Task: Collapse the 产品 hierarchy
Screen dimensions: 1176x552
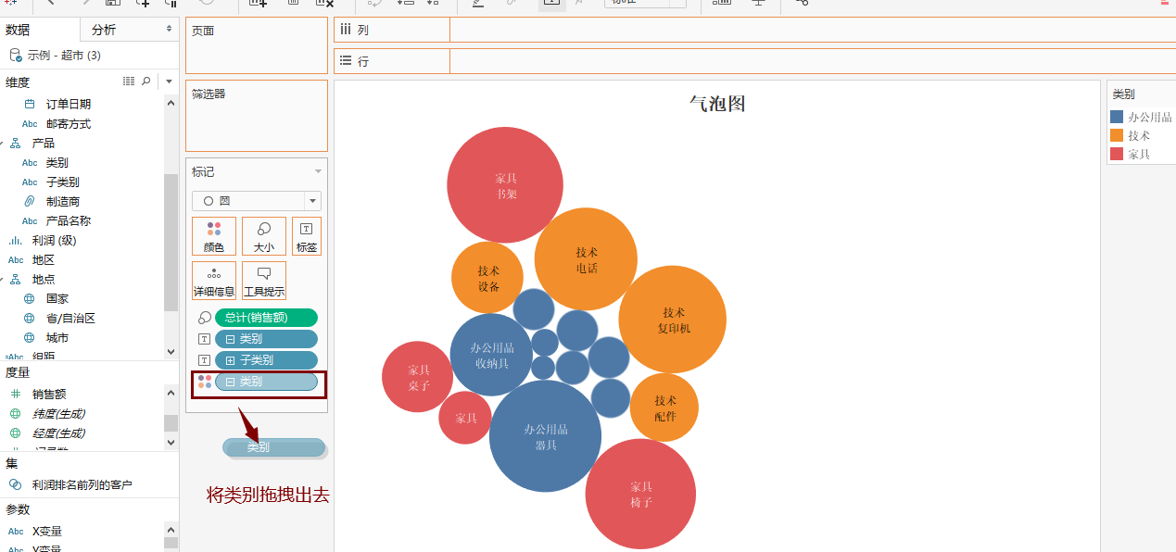Action: (x=4, y=144)
